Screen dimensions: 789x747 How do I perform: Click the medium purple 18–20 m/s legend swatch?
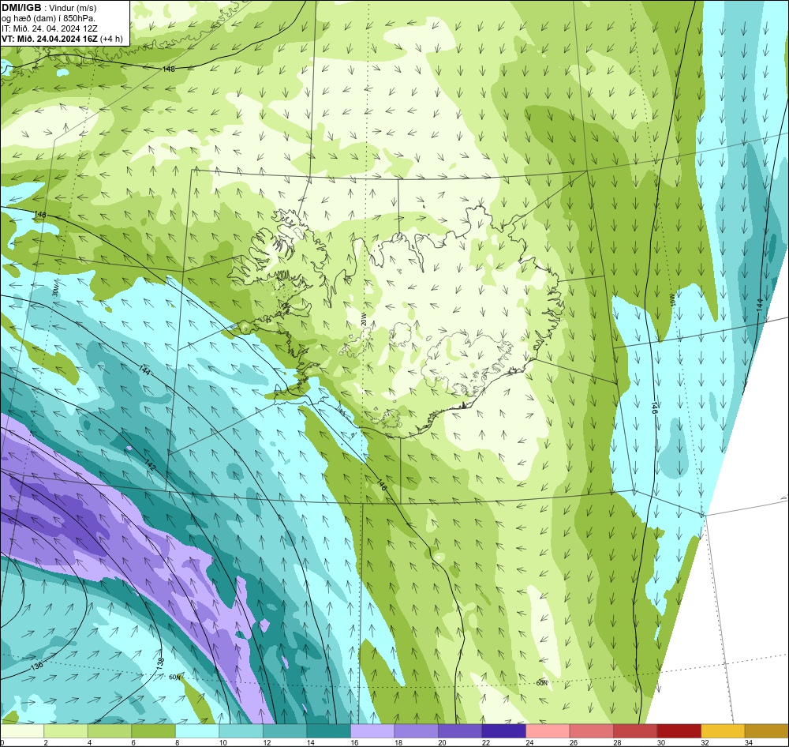[x=416, y=730]
